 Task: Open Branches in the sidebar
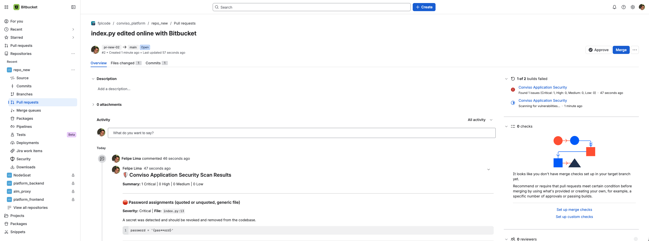pyautogui.click(x=43, y=94)
